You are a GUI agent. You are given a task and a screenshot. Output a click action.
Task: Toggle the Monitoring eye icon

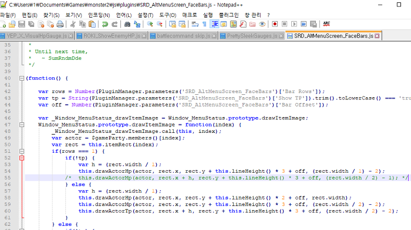262,25
